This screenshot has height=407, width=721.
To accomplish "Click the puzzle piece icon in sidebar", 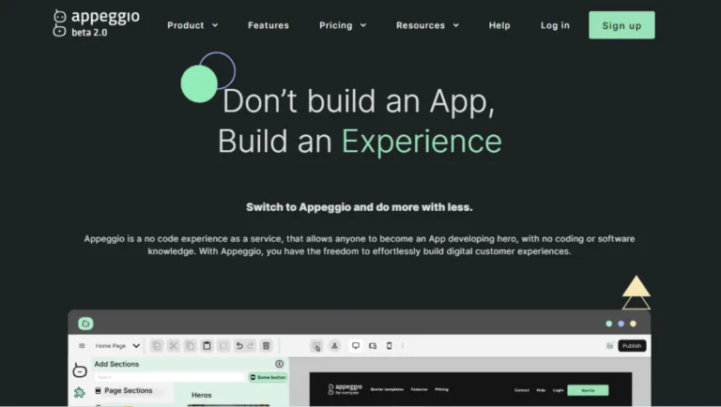I will click(x=80, y=392).
